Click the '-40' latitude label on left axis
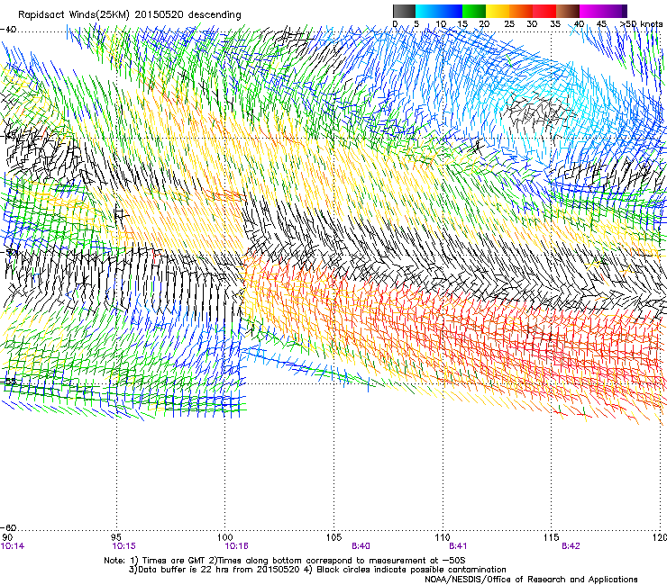 click(x=8, y=30)
